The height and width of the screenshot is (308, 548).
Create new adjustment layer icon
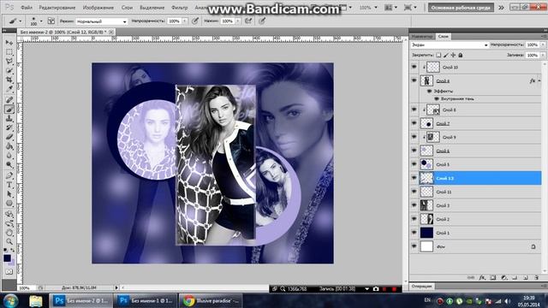(503, 277)
